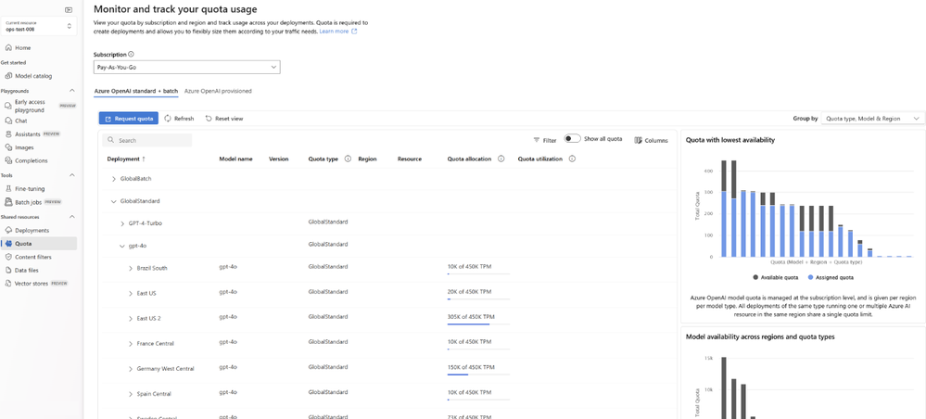The height and width of the screenshot is (419, 926).
Task: Click the 10K of 450K TPM bar for Brazil South
Action: pyautogui.click(x=478, y=273)
